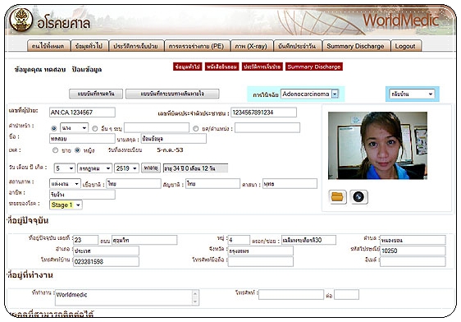Click the first red general information button
Viewport: 461px width, 322px height.
coord(188,67)
